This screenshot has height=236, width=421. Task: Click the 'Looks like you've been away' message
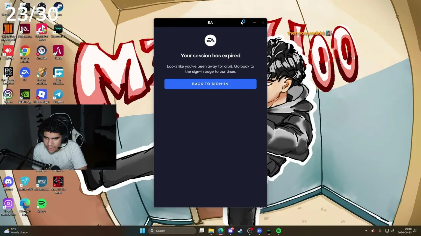point(210,69)
